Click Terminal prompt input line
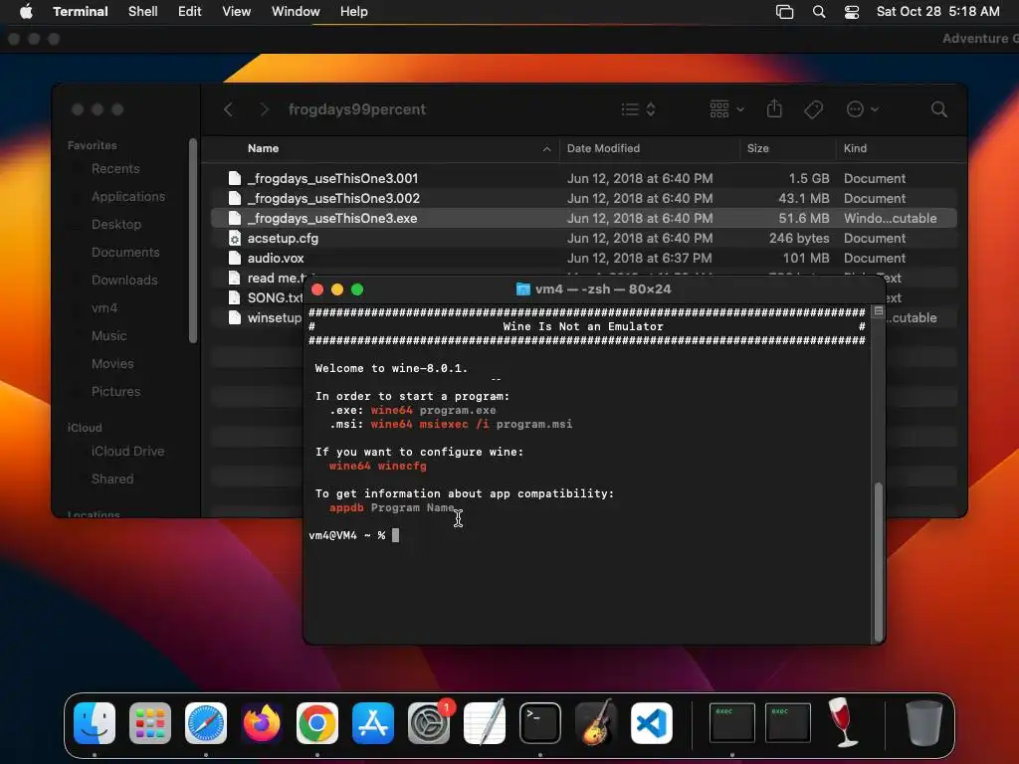Image resolution: width=1019 pixels, height=764 pixels. [x=587, y=535]
